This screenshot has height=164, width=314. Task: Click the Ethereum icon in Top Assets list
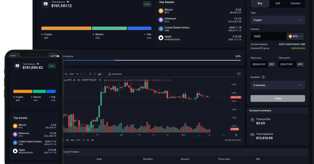[x=161, y=20]
